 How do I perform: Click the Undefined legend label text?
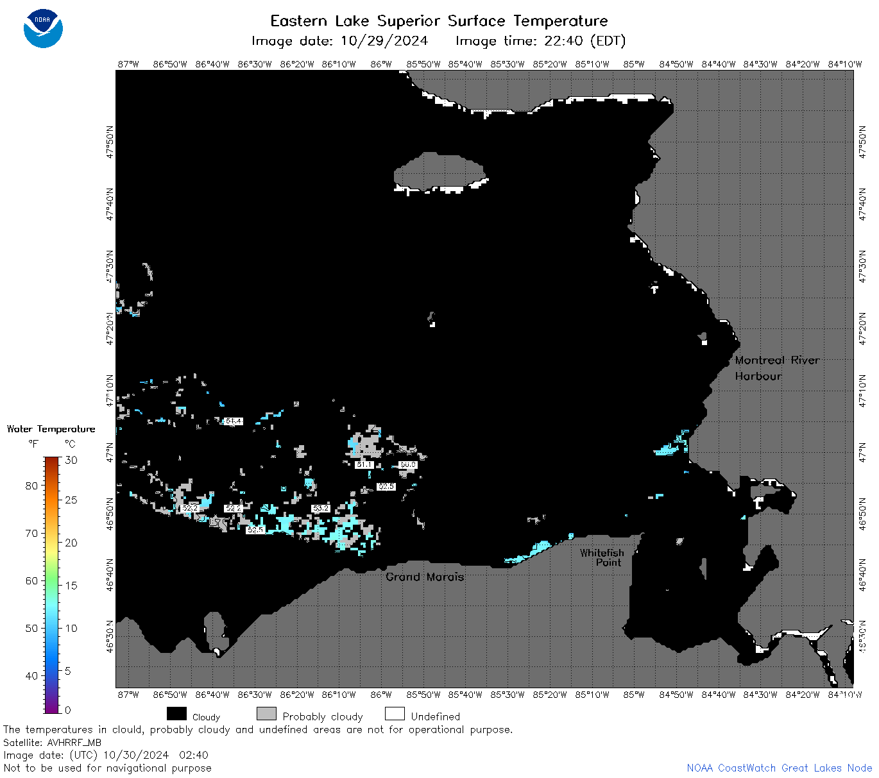click(x=436, y=716)
